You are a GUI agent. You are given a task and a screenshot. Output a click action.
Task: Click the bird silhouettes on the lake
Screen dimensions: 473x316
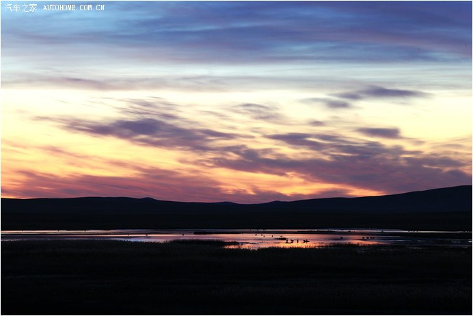295,241
